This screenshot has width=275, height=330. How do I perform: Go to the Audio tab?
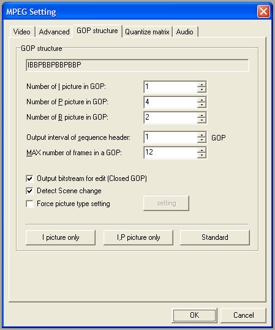point(185,32)
